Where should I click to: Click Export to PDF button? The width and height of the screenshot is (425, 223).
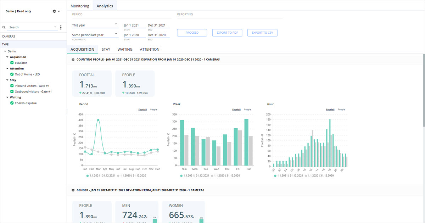point(227,33)
